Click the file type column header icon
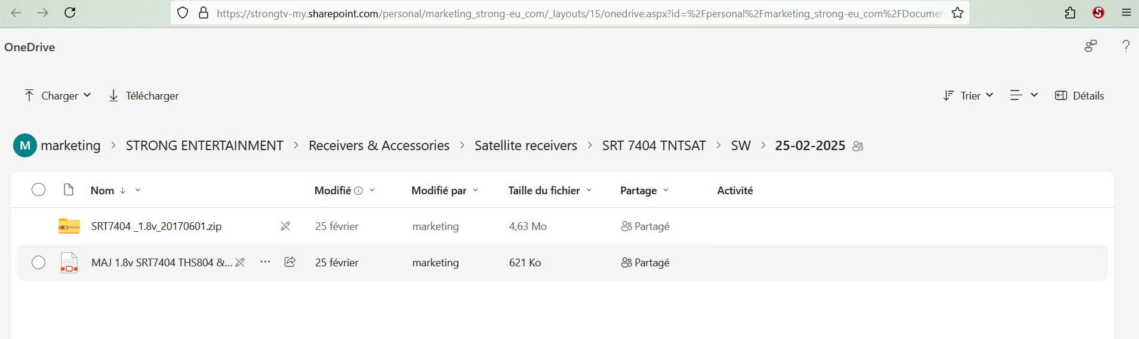Image resolution: width=1139 pixels, height=339 pixels. click(69, 189)
